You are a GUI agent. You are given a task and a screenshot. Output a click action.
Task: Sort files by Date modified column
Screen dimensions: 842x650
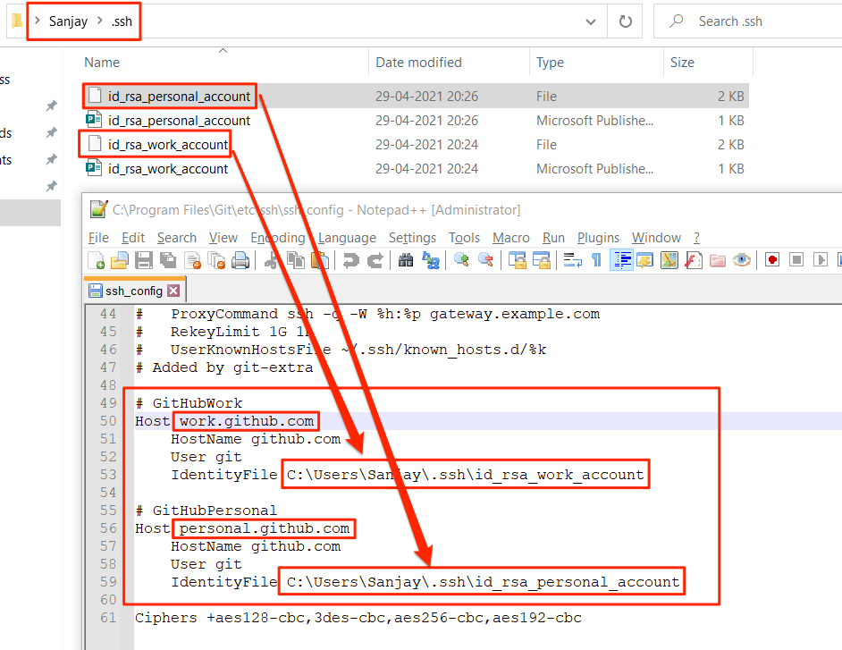pyautogui.click(x=418, y=63)
